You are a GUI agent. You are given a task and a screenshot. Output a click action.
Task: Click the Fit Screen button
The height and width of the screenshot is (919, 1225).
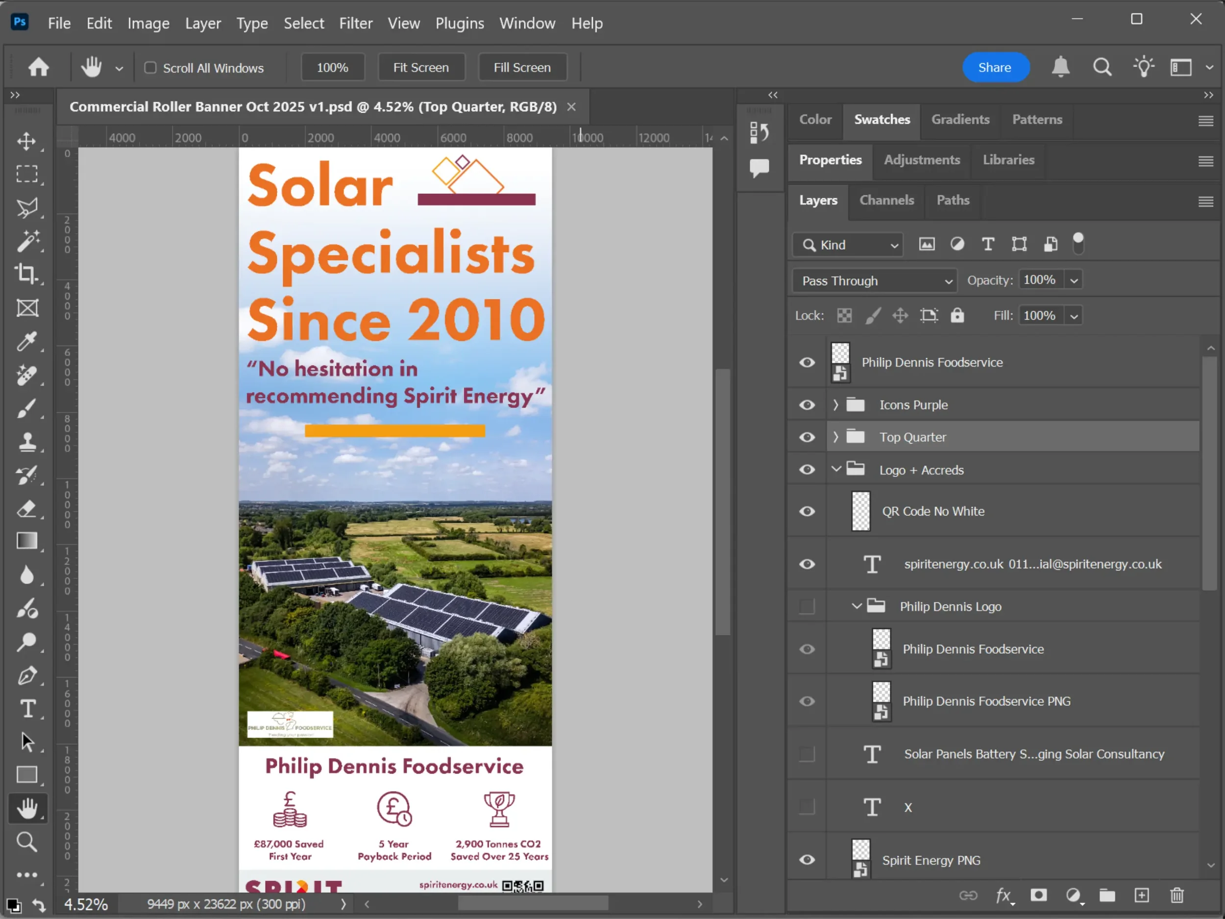(x=421, y=68)
